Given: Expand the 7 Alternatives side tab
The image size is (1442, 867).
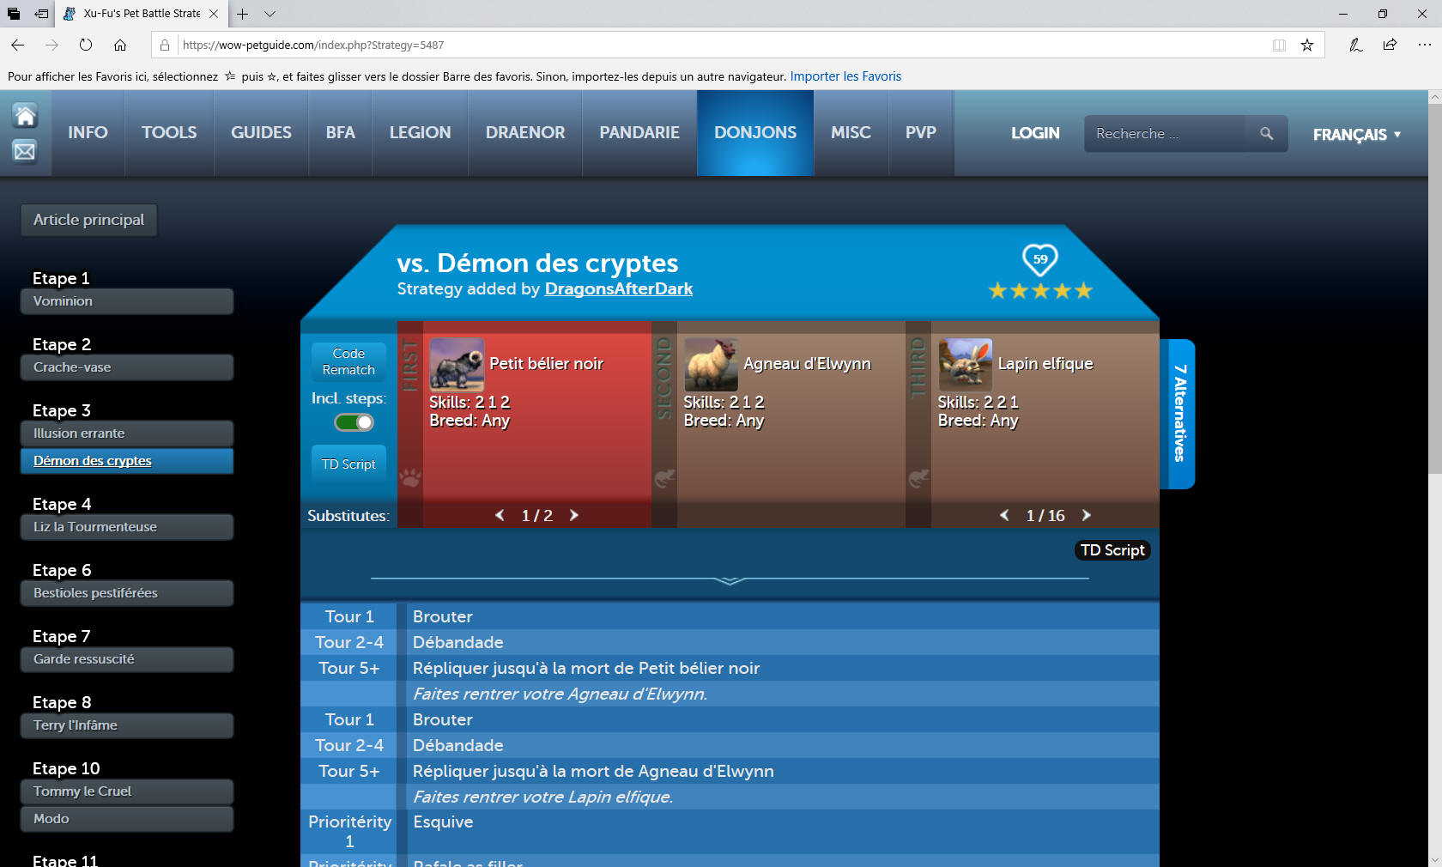Looking at the screenshot, I should coord(1178,414).
